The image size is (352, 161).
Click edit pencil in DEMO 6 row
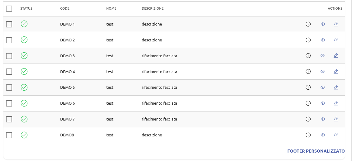pos(336,103)
